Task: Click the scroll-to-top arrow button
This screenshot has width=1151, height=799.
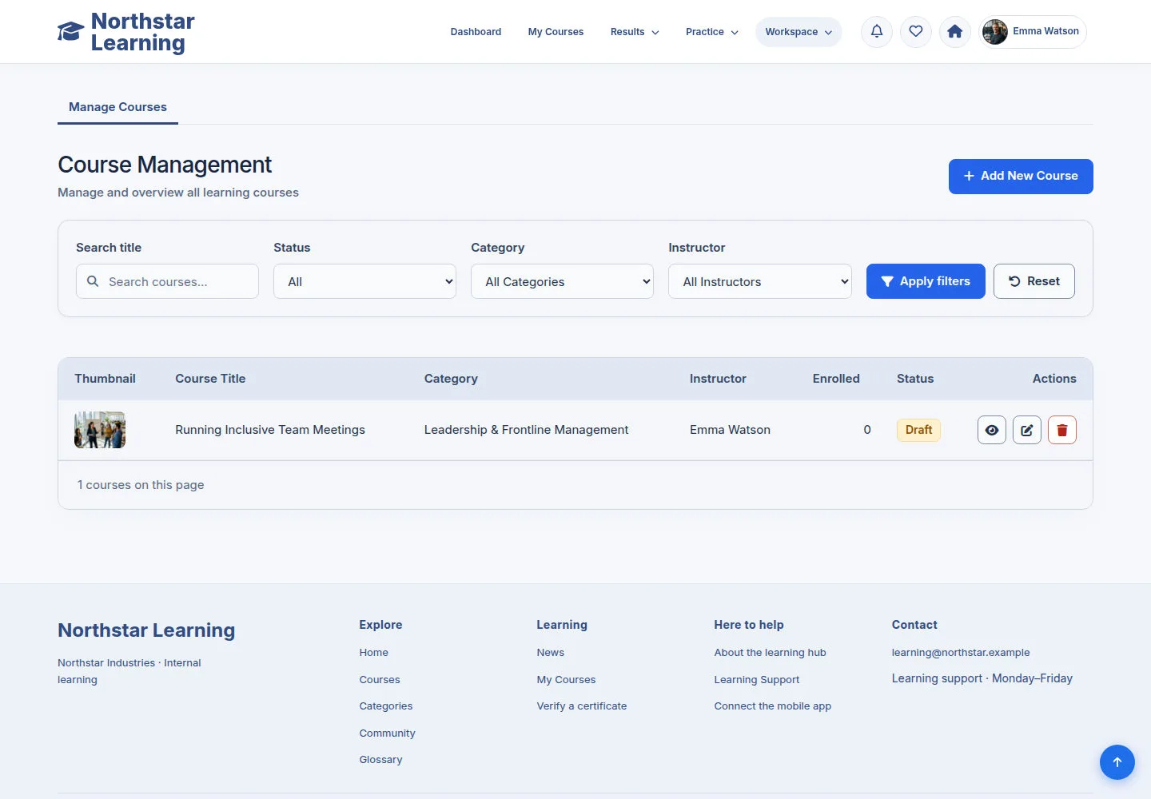Action: click(1117, 762)
